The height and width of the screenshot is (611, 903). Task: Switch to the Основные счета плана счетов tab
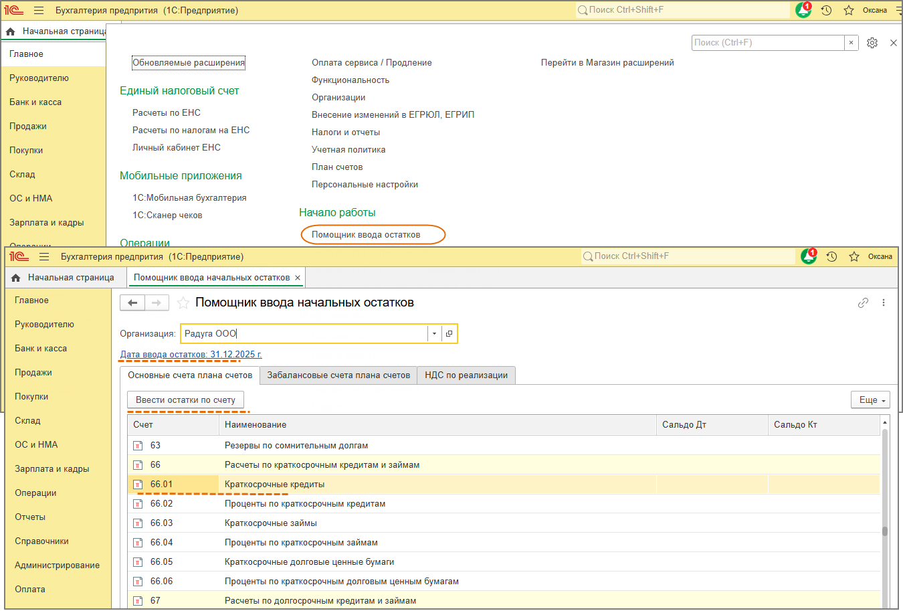coord(190,375)
